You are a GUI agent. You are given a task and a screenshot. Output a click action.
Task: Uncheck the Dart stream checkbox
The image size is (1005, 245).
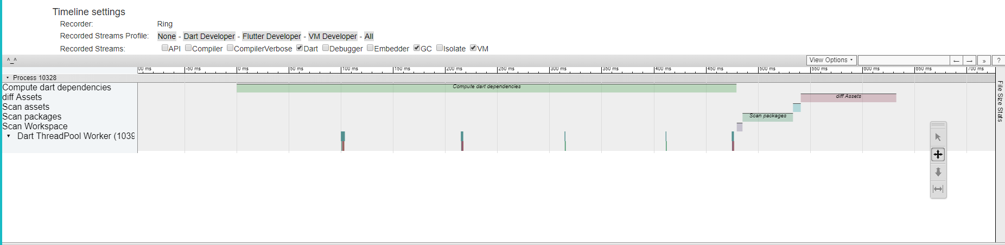[x=300, y=48]
